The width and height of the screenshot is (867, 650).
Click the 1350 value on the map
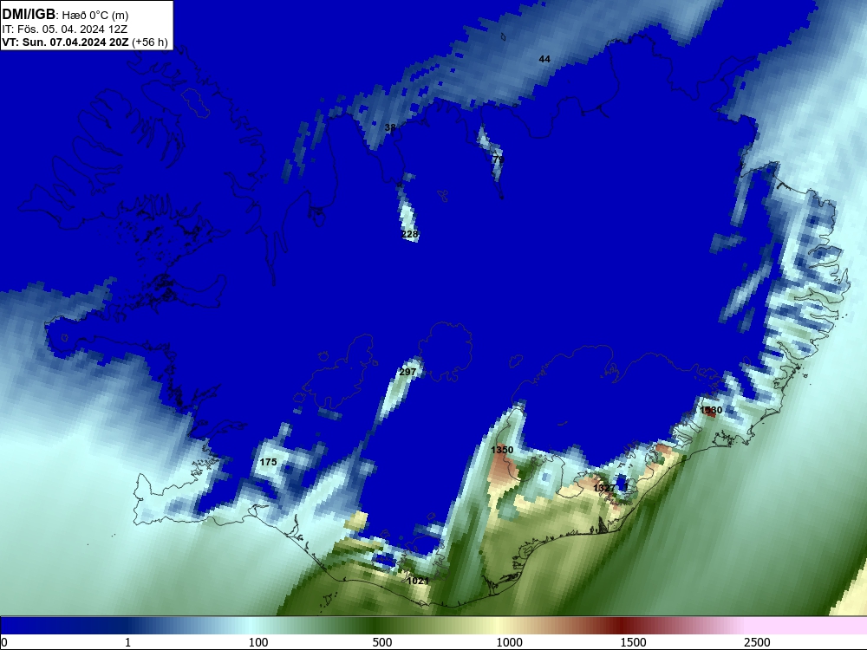[x=502, y=450]
